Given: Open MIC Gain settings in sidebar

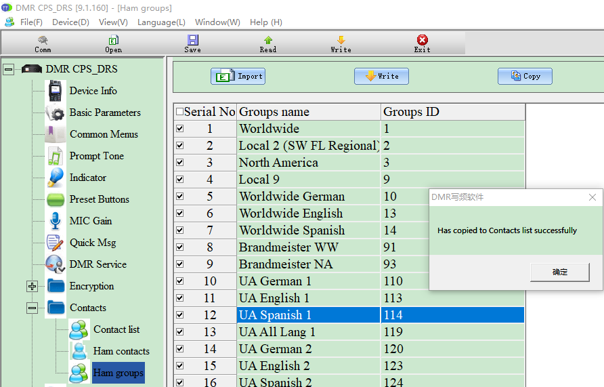Looking at the screenshot, I should tap(90, 221).
